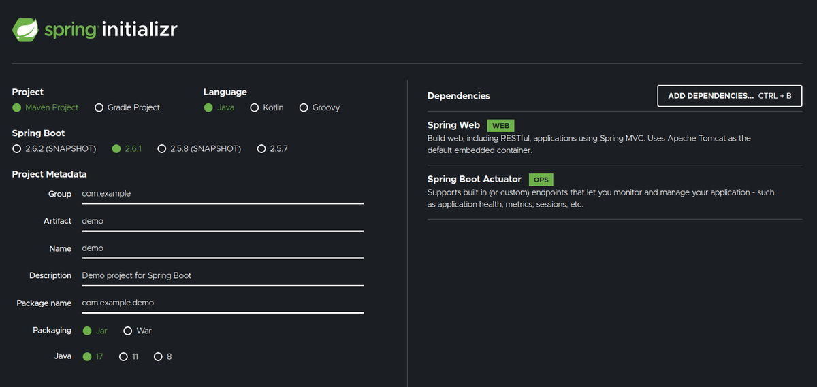Select Spring Boot version 2.5.7
The image size is (817, 387).
click(x=272, y=148)
